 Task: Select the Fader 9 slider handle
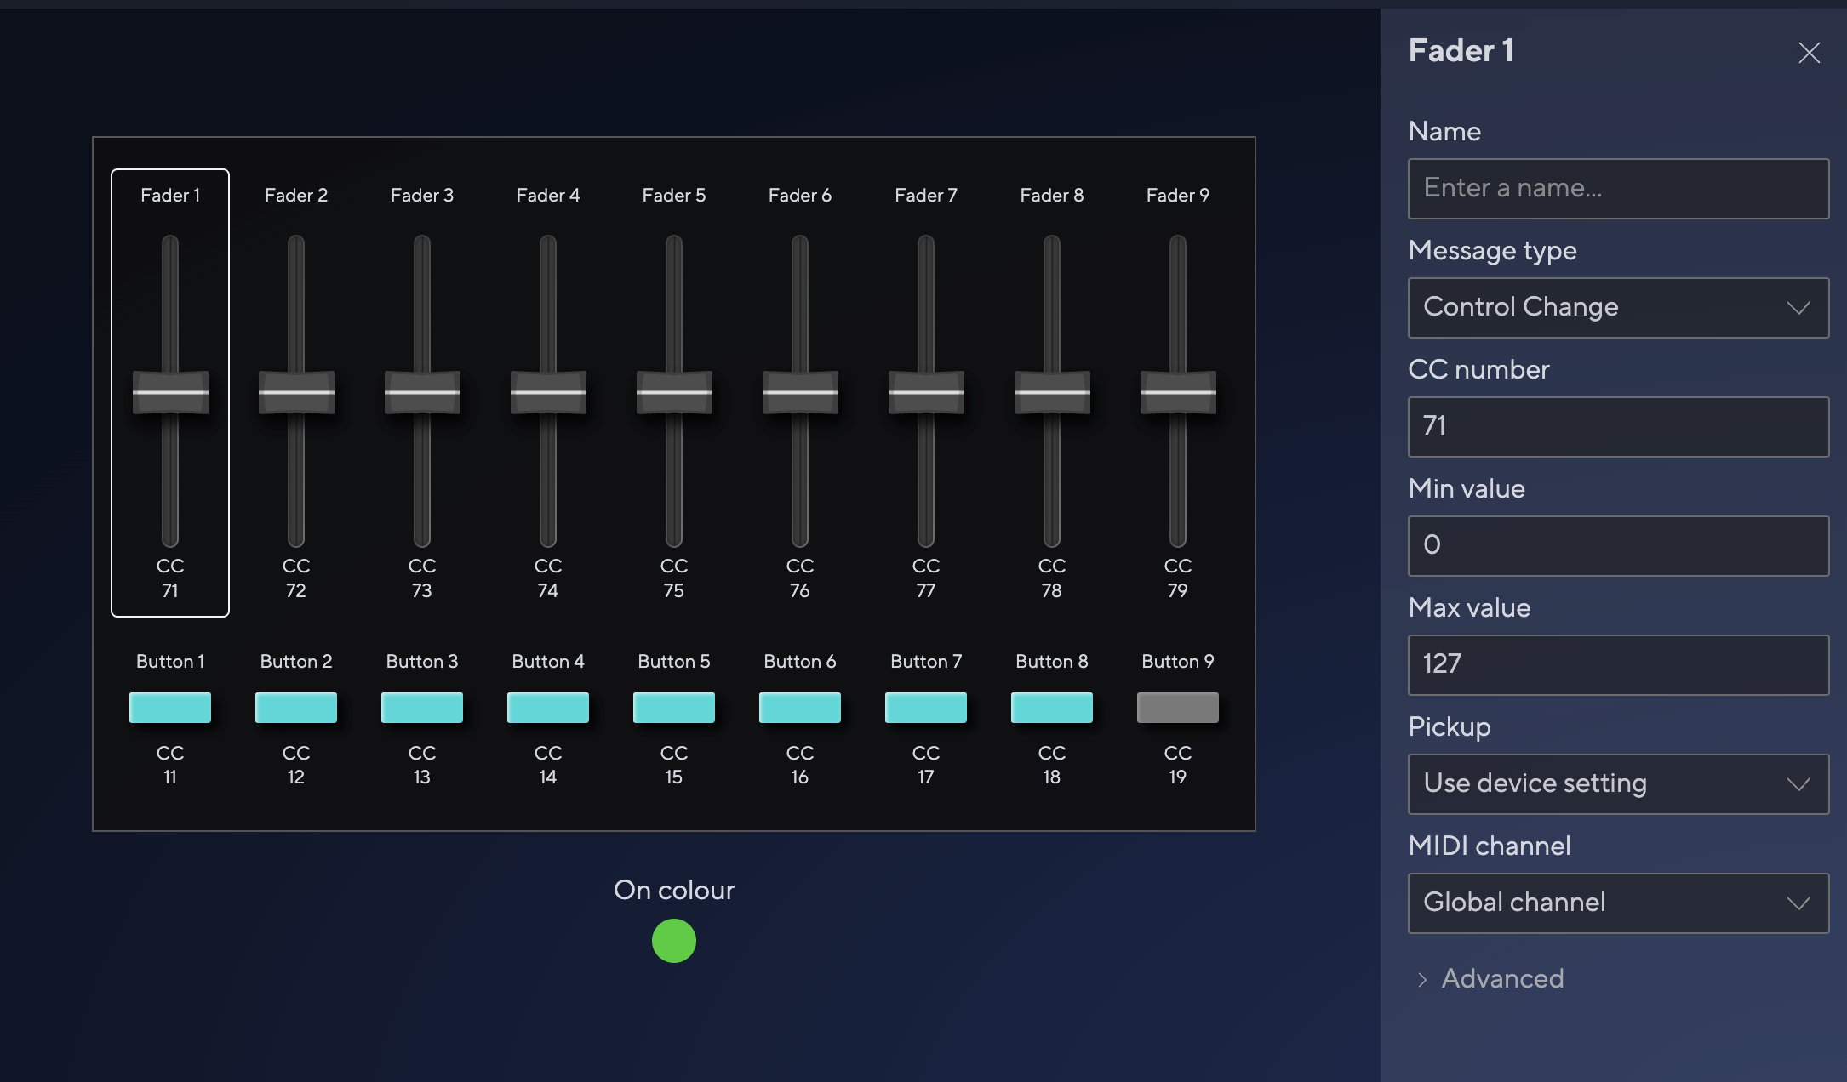(1178, 392)
